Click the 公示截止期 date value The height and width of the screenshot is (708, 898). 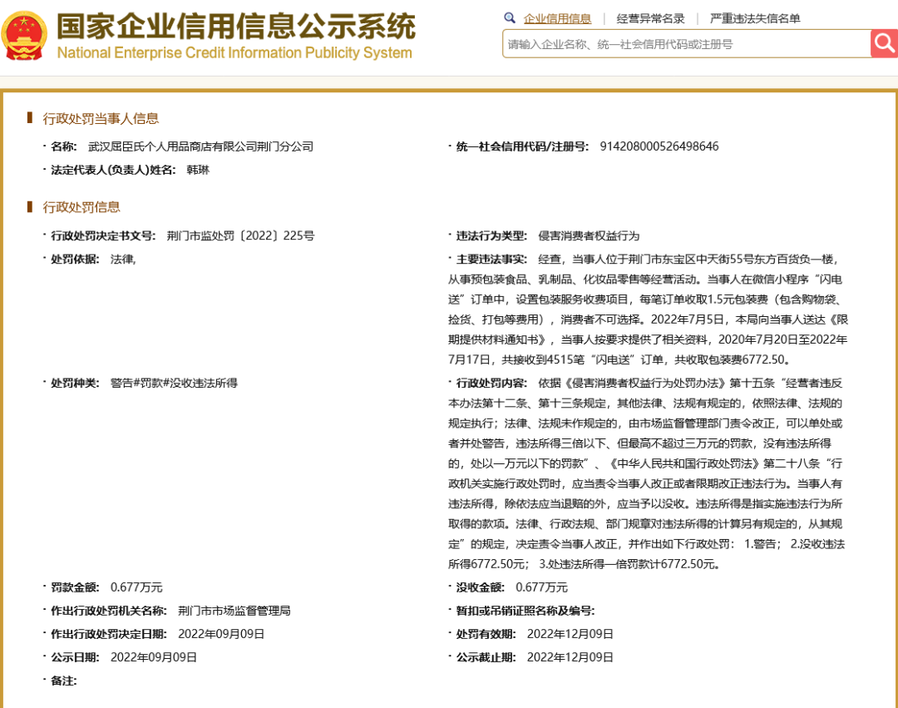pos(570,657)
